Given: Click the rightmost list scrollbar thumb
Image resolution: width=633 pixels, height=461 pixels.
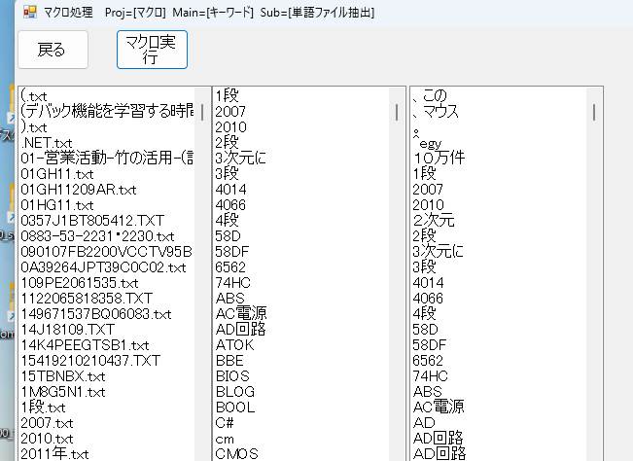Looking at the screenshot, I should [x=594, y=113].
